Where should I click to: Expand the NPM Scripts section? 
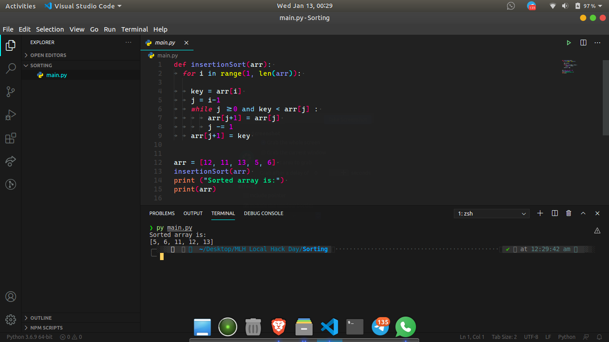pyautogui.click(x=46, y=328)
